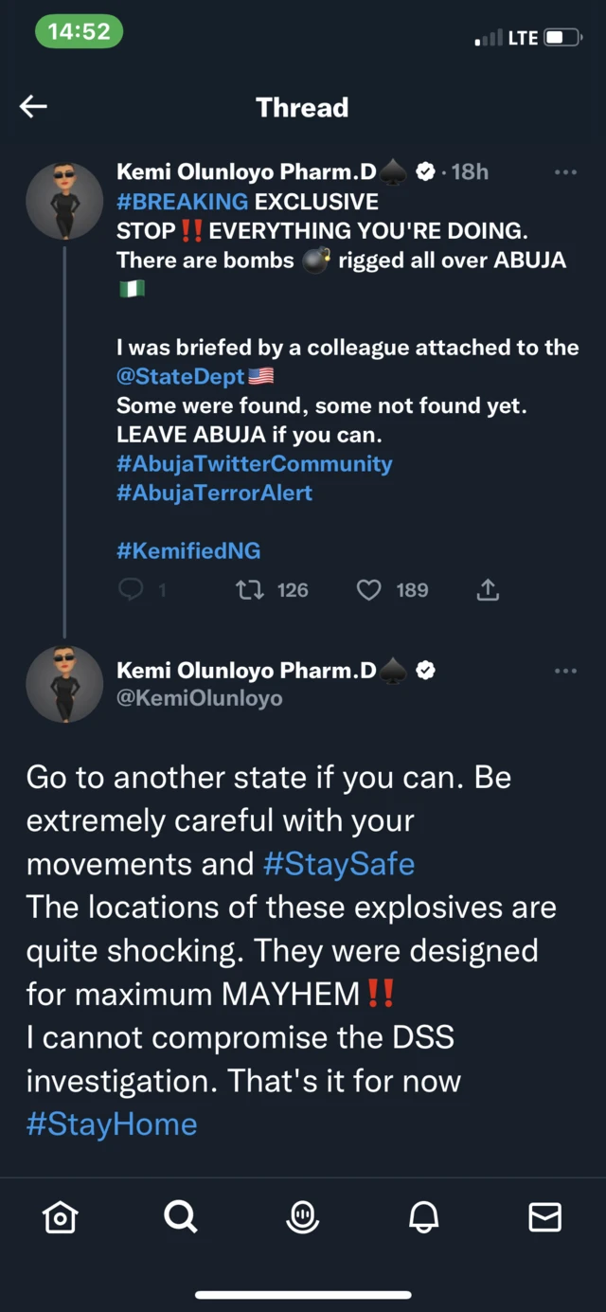Open more options on second tweet
This screenshot has height=1312, width=606.
pyautogui.click(x=565, y=671)
